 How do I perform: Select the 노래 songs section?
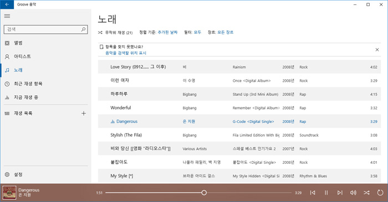[x=46, y=70]
